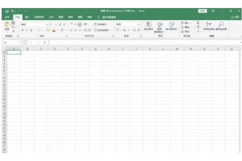Click the Middle Align icon
This screenshot has height=161, width=242.
(x=75, y=24)
